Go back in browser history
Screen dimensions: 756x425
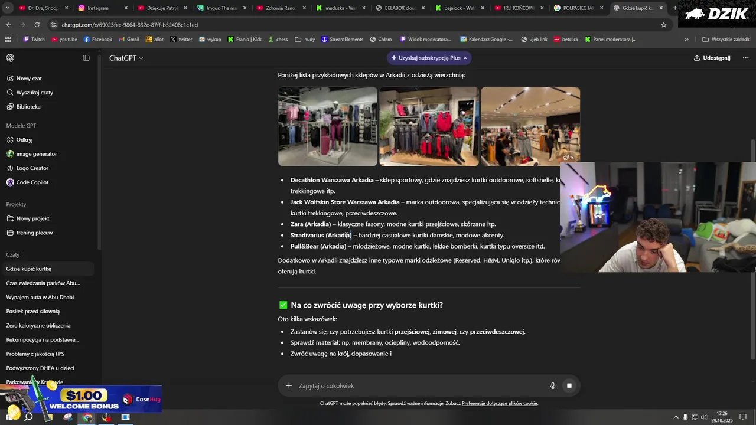pos(8,25)
